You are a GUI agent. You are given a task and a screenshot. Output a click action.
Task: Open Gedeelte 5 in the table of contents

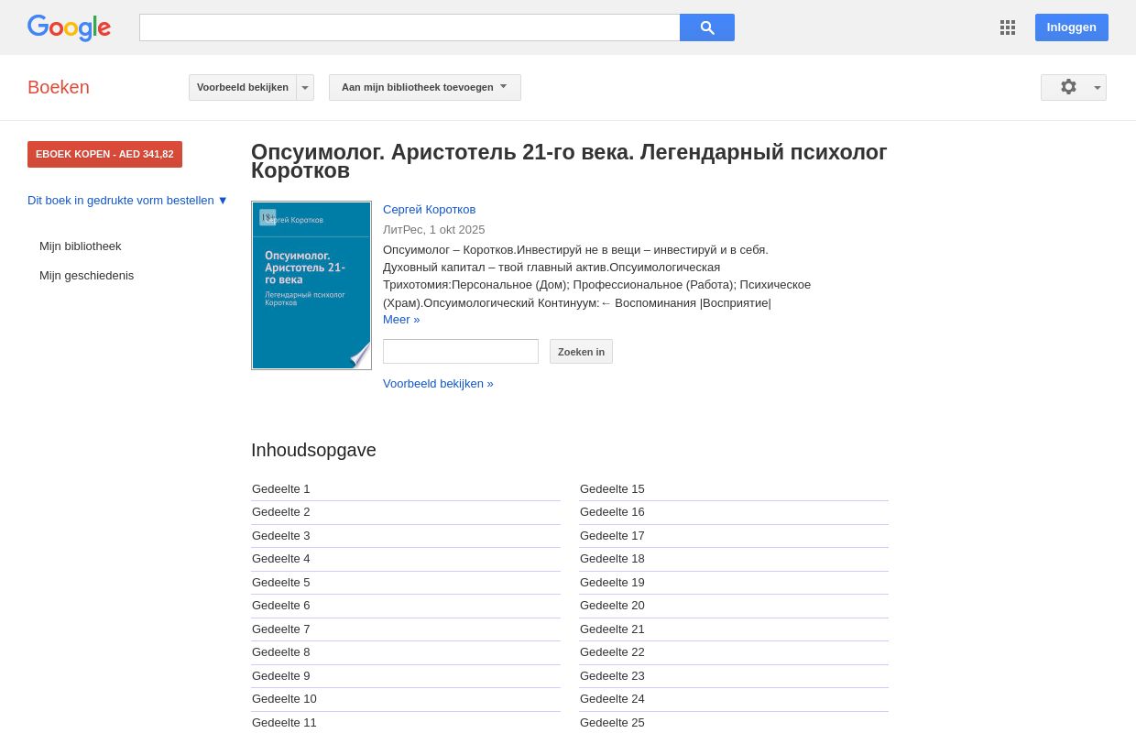280,582
